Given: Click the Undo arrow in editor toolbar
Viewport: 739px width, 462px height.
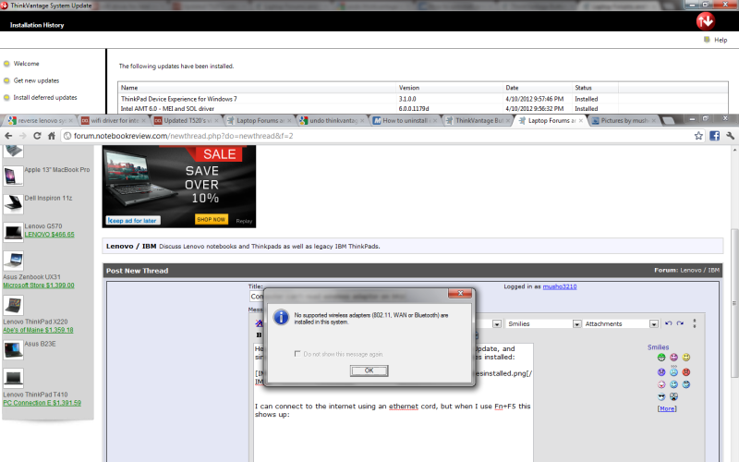Looking at the screenshot, I should pos(668,323).
